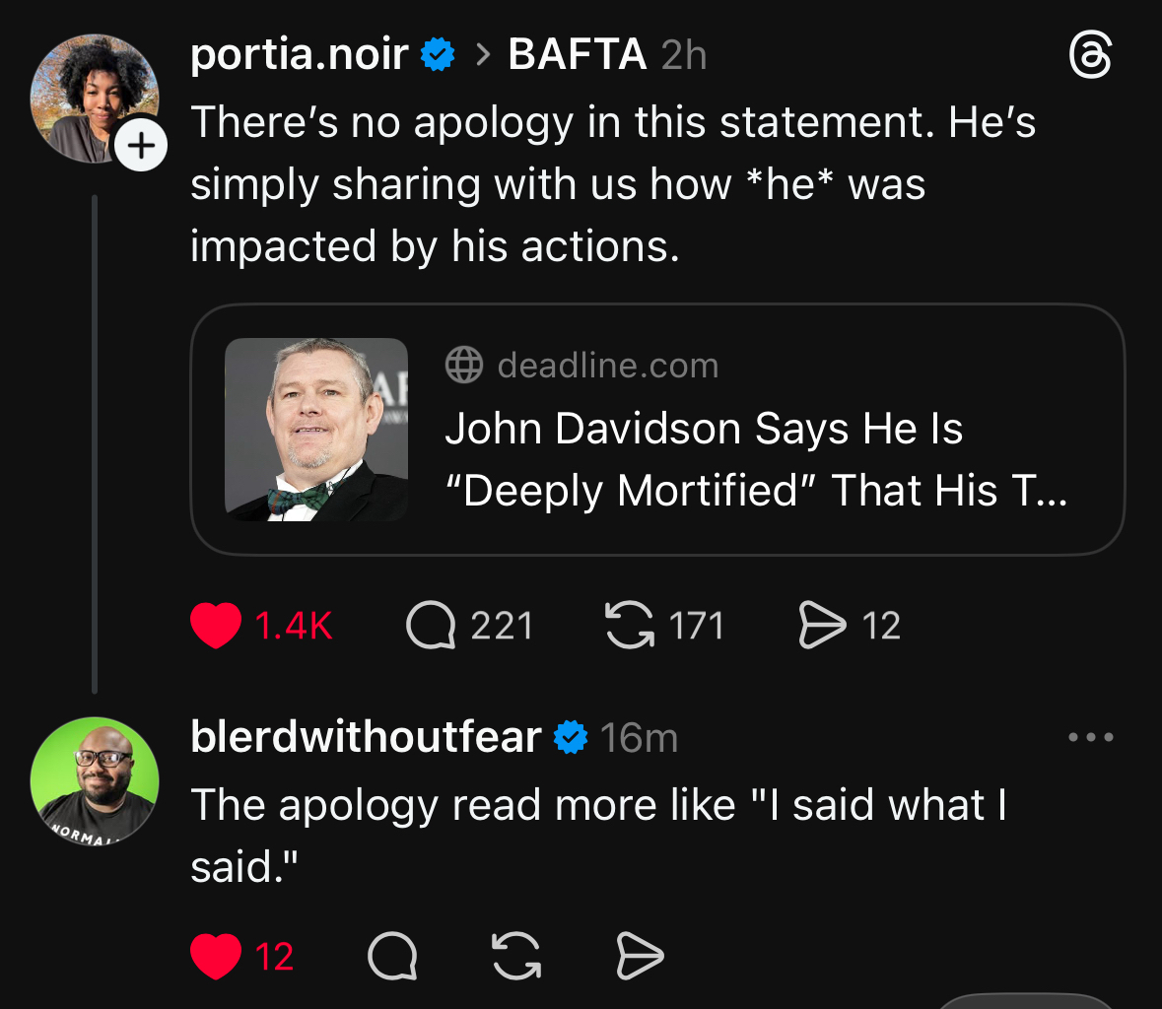Click the deadline.com globe icon
The height and width of the screenshot is (1009, 1162).
click(464, 366)
